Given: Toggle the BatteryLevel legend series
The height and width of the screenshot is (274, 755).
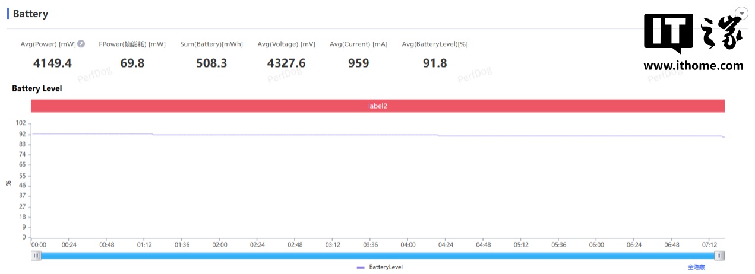Looking at the screenshot, I should [x=385, y=267].
